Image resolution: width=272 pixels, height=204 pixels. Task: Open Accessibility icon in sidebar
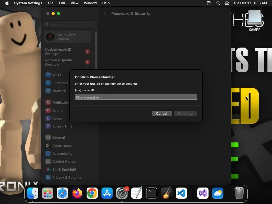(48, 154)
